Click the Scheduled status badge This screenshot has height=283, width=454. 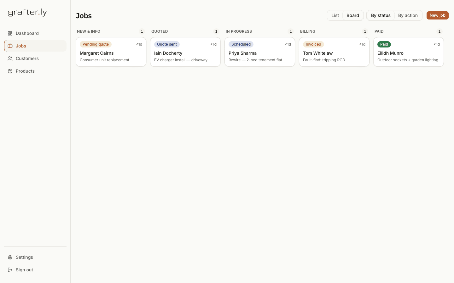[x=241, y=44]
